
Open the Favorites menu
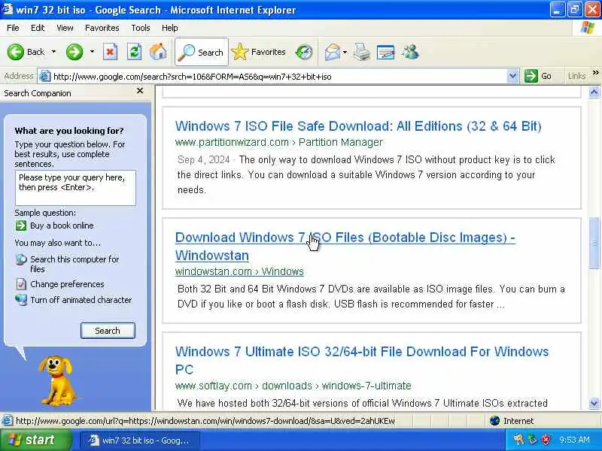[102, 28]
